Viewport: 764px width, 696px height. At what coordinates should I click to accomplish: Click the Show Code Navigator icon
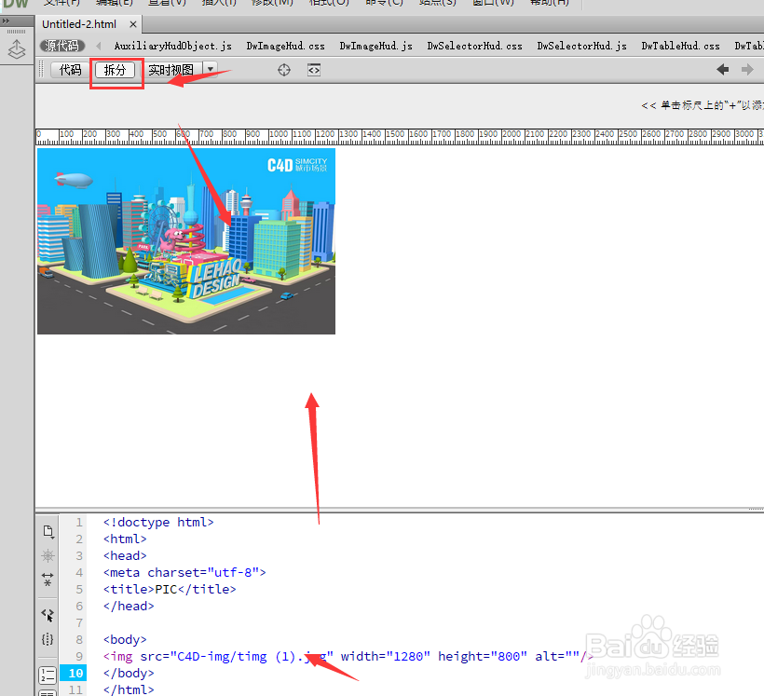48,555
